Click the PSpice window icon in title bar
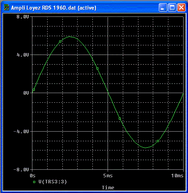This screenshot has height=193, width=188. (6, 7)
